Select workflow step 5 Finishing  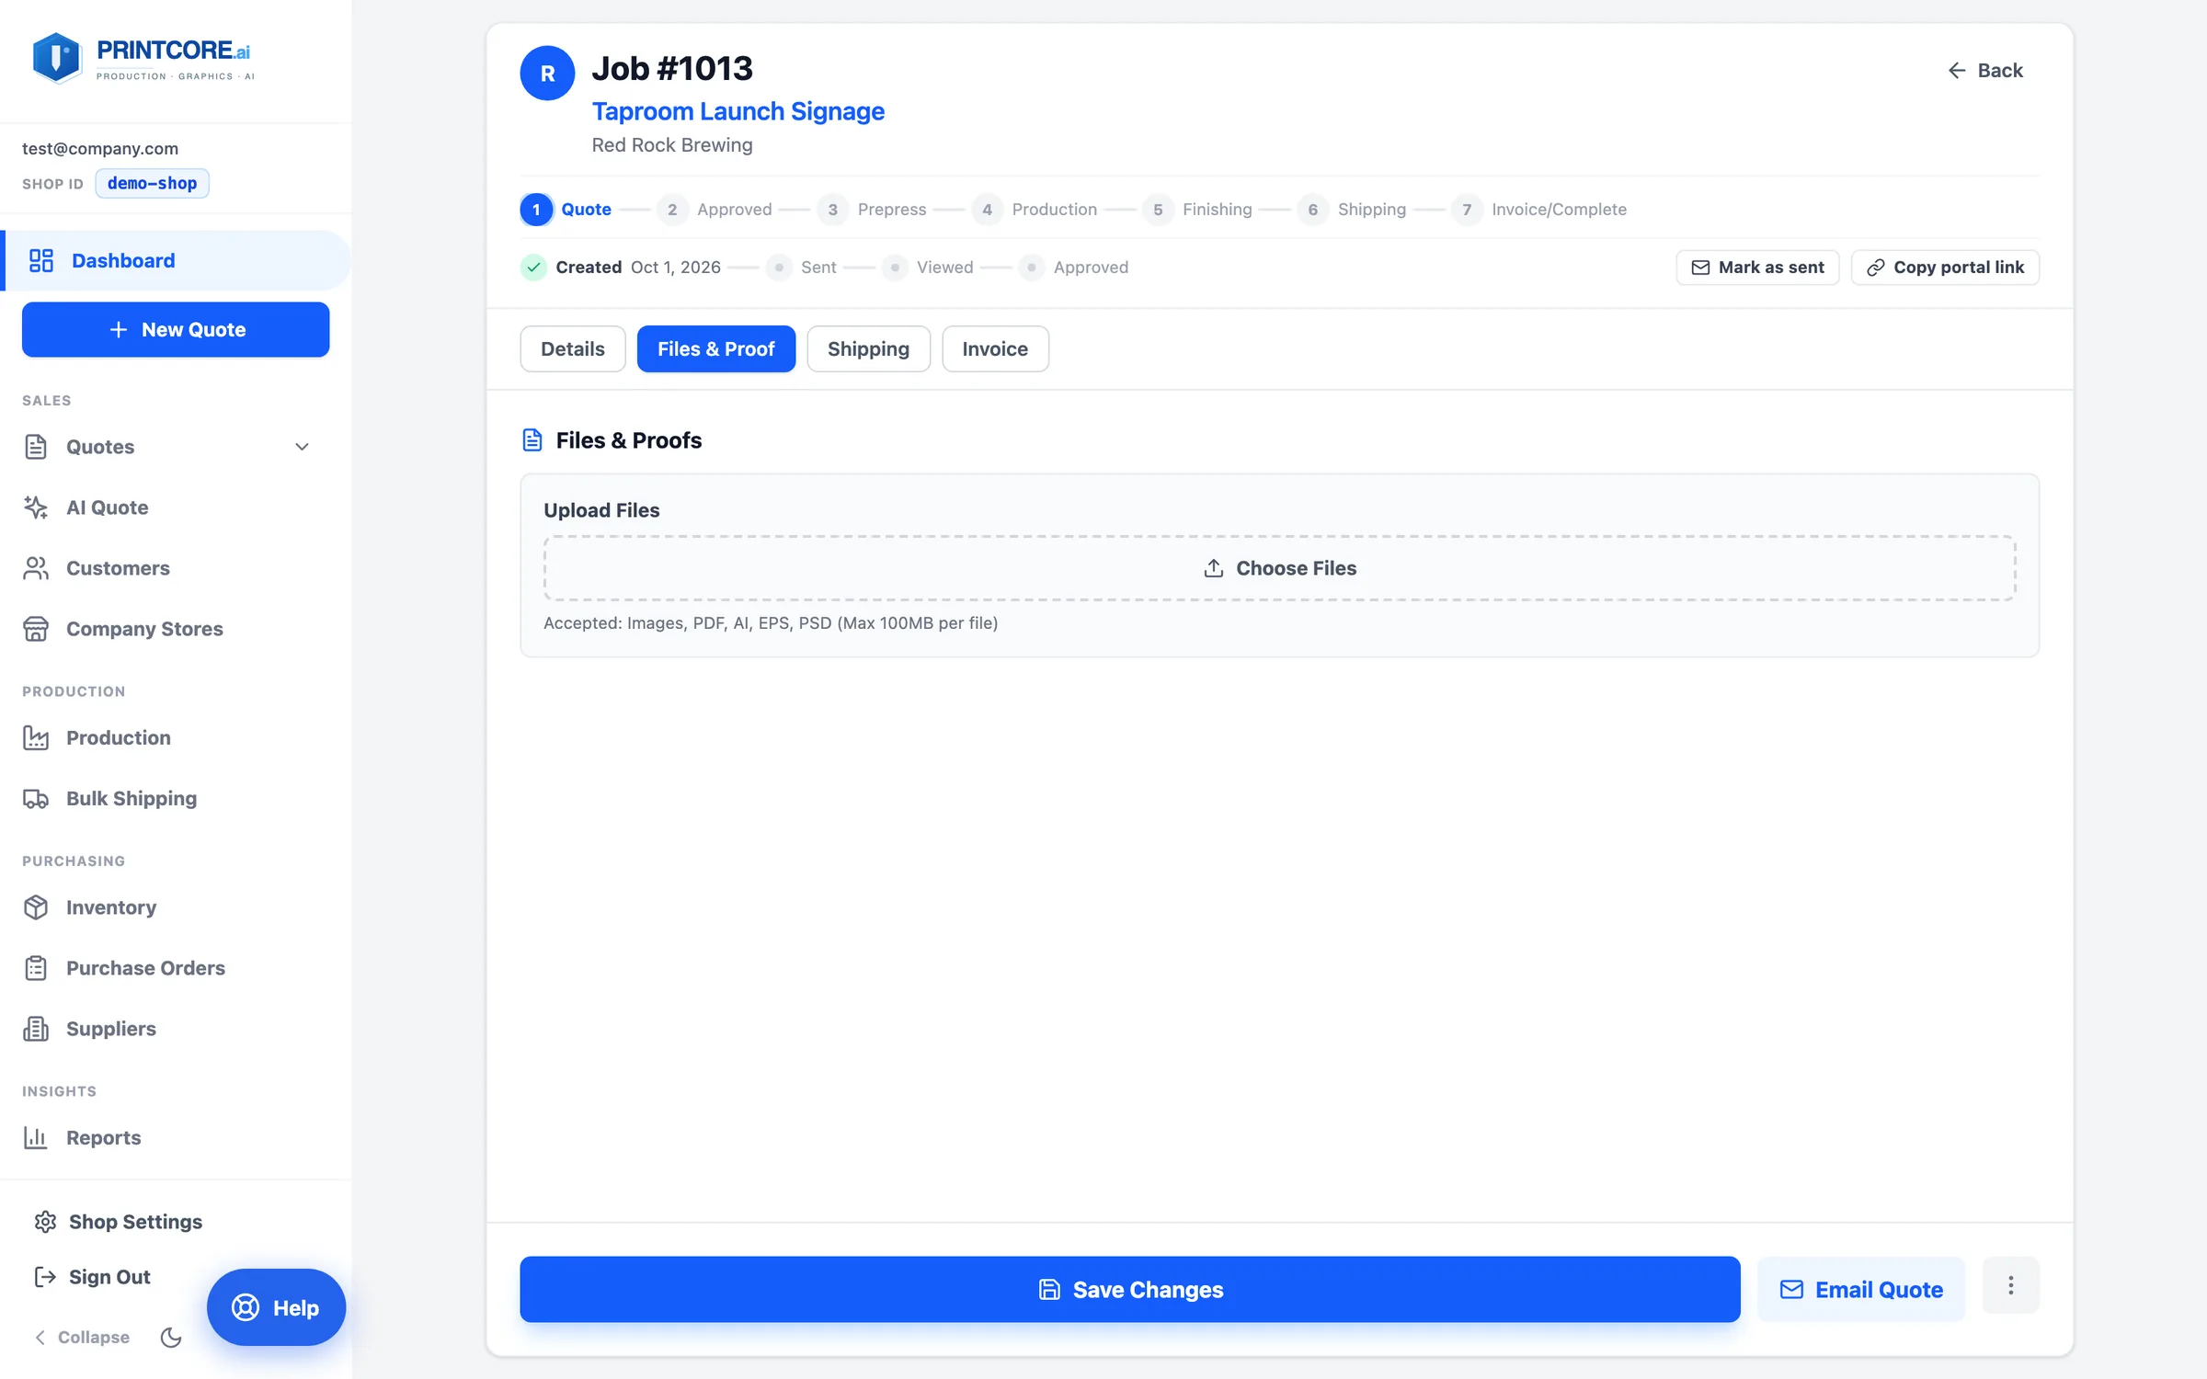tap(1197, 210)
